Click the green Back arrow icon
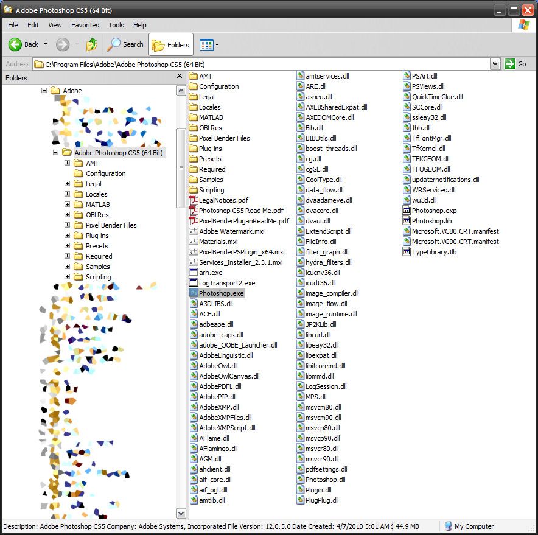The height and width of the screenshot is (535, 538). point(15,44)
